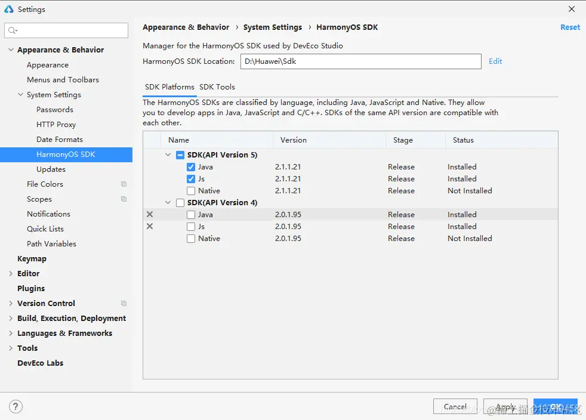Viewport: 586px width, 420px height.
Task: Toggle the SDK(API Version 4) group checkbox
Action: [180, 202]
